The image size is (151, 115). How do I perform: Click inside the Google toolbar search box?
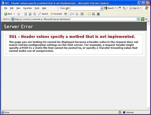click(85, 8)
